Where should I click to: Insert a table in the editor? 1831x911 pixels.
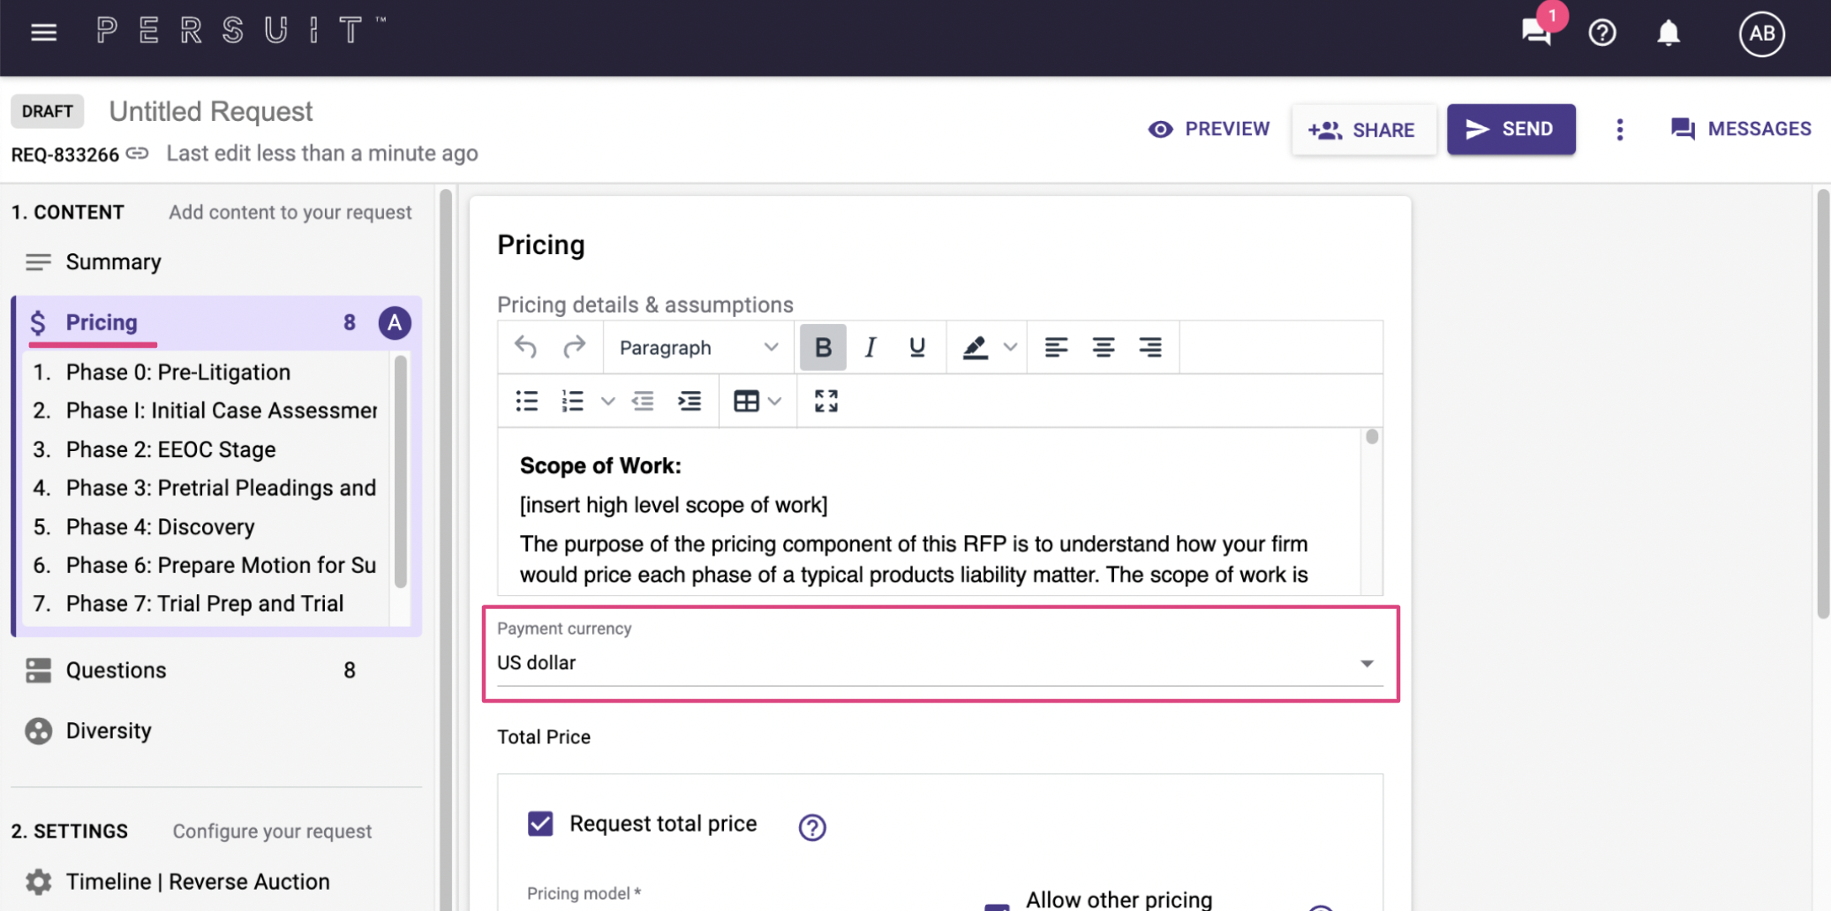pyautogui.click(x=746, y=401)
